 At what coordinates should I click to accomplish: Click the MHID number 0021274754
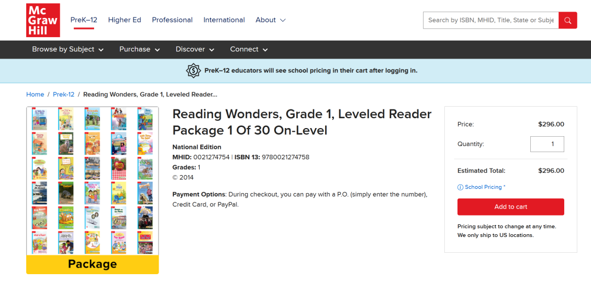(x=211, y=157)
